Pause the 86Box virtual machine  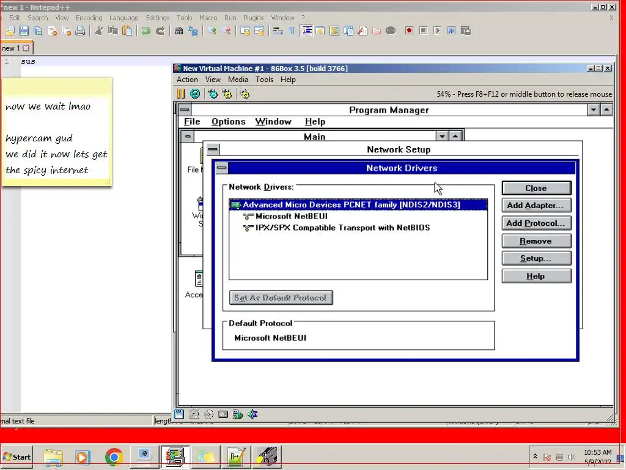(181, 94)
